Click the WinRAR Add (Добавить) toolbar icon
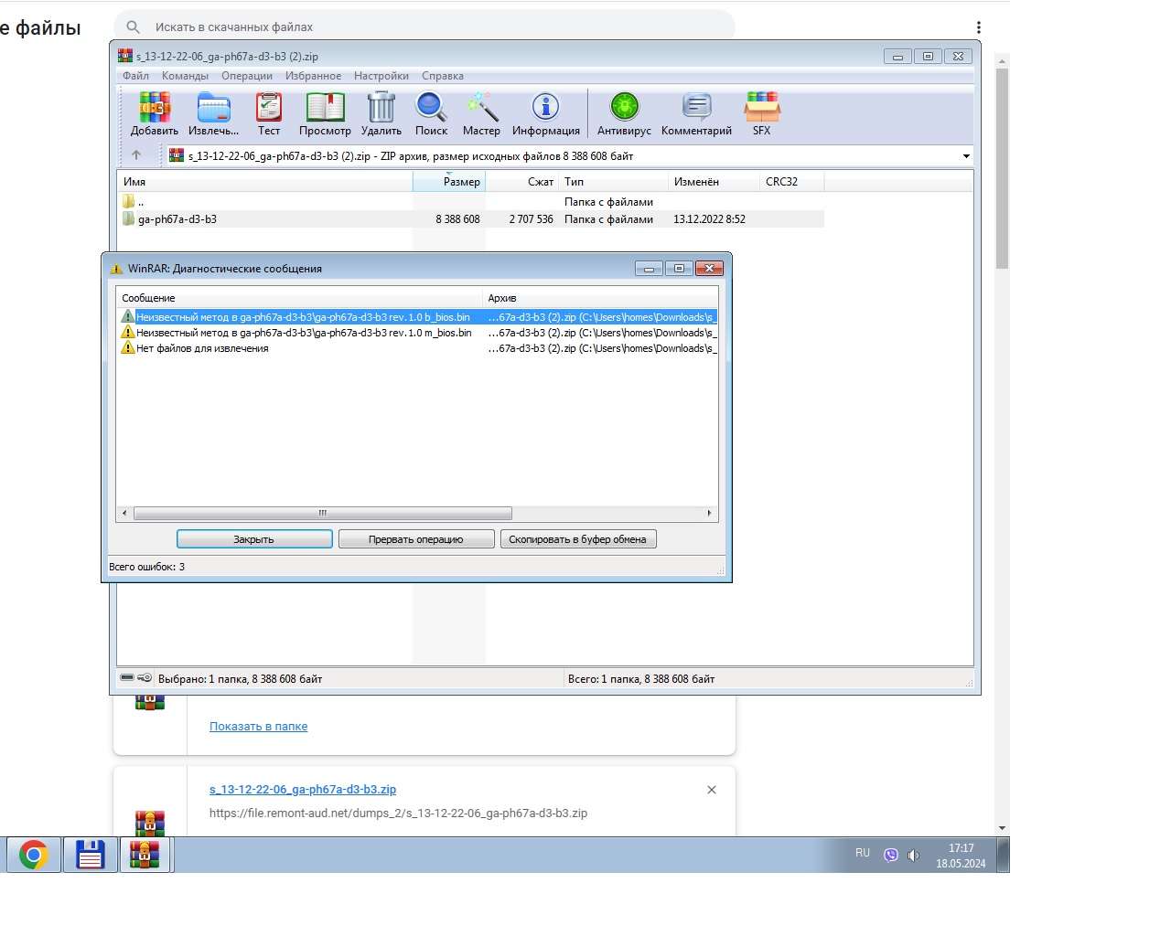 [x=155, y=108]
